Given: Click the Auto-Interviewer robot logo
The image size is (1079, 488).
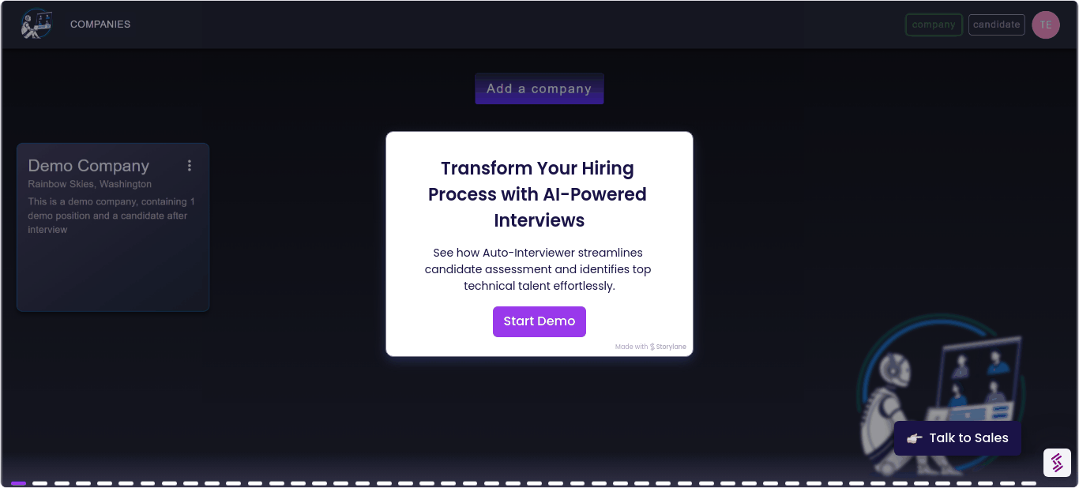Looking at the screenshot, I should pos(36,23).
